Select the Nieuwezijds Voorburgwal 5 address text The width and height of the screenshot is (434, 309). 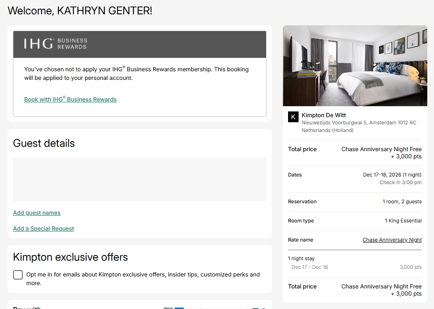click(359, 126)
